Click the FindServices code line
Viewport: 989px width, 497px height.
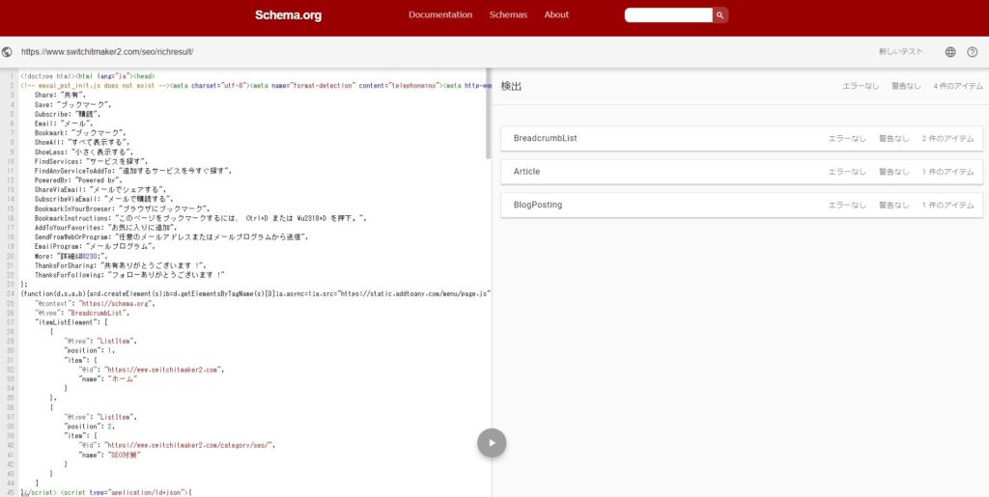(92, 161)
